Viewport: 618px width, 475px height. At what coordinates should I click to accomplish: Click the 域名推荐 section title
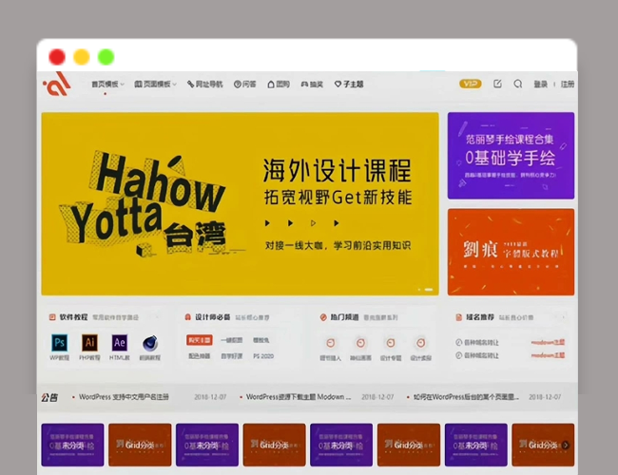point(480,317)
